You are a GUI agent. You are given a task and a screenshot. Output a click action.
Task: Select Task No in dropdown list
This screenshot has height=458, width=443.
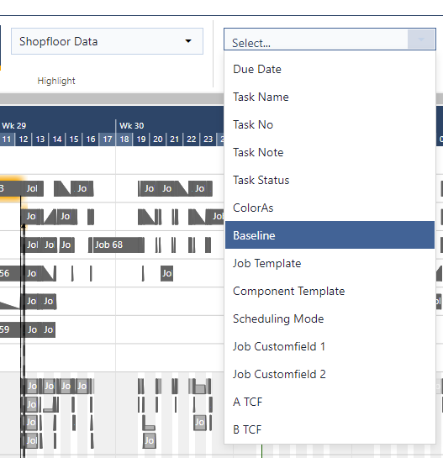[x=330, y=124]
